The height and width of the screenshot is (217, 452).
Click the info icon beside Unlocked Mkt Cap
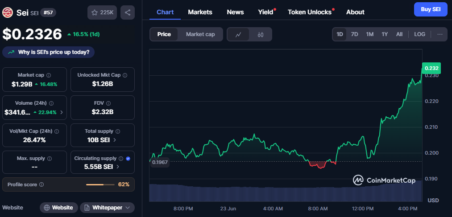click(125, 75)
